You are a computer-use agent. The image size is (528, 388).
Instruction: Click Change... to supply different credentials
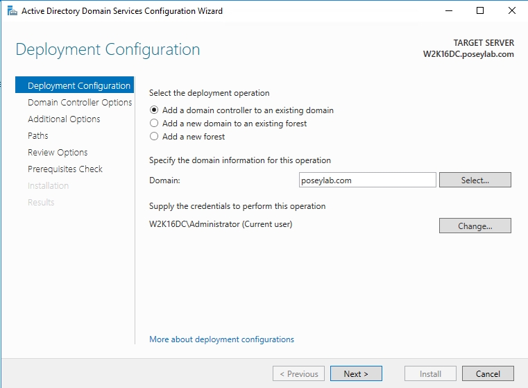coord(475,226)
